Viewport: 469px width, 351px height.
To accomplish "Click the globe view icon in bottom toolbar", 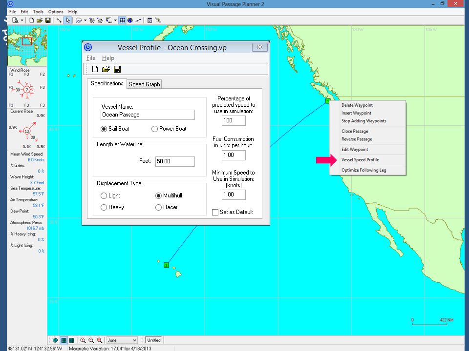I will (x=55, y=340).
